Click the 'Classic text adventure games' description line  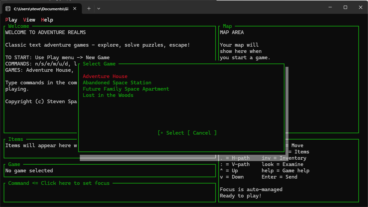[97, 45]
